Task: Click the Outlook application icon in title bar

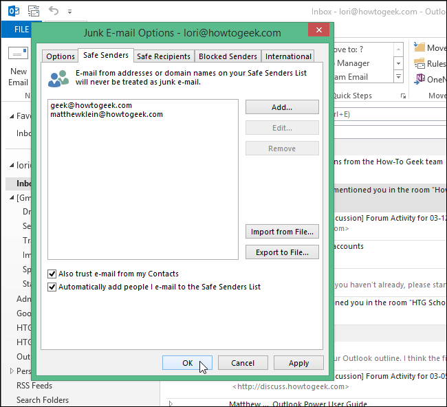Action: coord(14,11)
